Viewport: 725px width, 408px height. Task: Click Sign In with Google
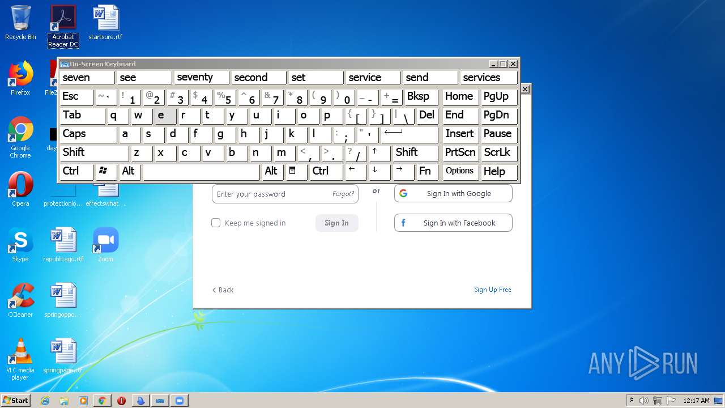[x=453, y=193]
